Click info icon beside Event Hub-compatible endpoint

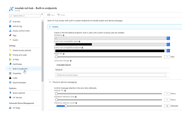82,48
